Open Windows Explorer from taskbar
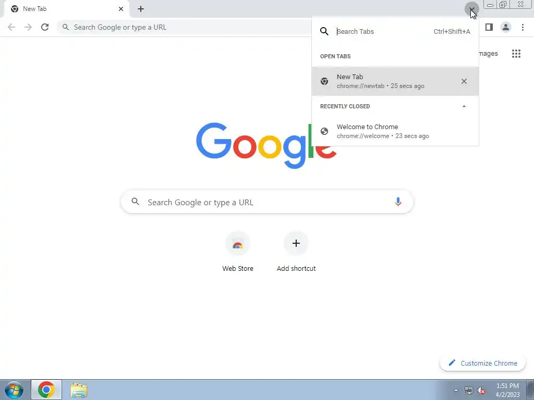Screen dimensions: 534x400 pos(79,391)
